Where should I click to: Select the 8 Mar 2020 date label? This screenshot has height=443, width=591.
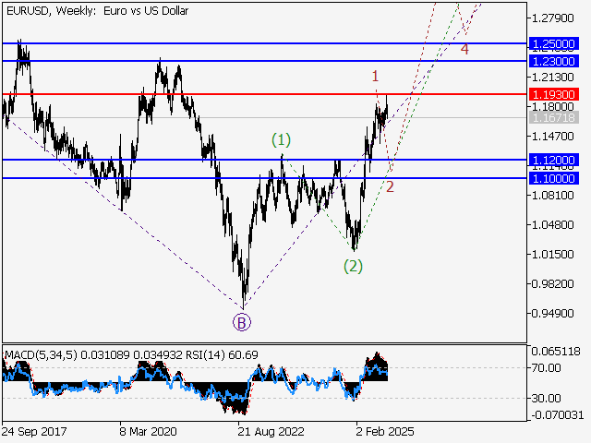click(149, 431)
